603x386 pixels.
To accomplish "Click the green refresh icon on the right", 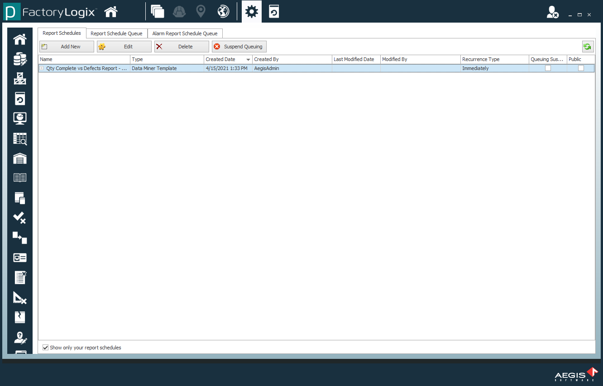I will click(588, 46).
